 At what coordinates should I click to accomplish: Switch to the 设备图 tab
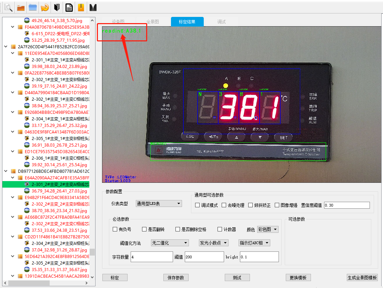click(x=118, y=22)
